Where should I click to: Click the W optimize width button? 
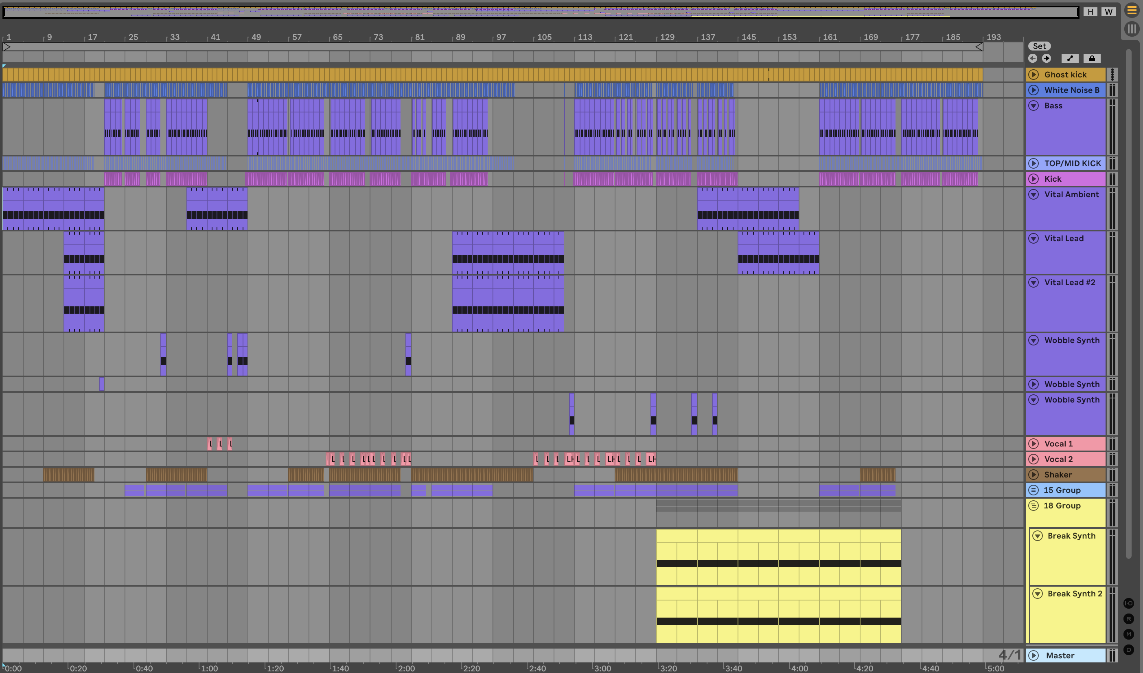[1108, 12]
